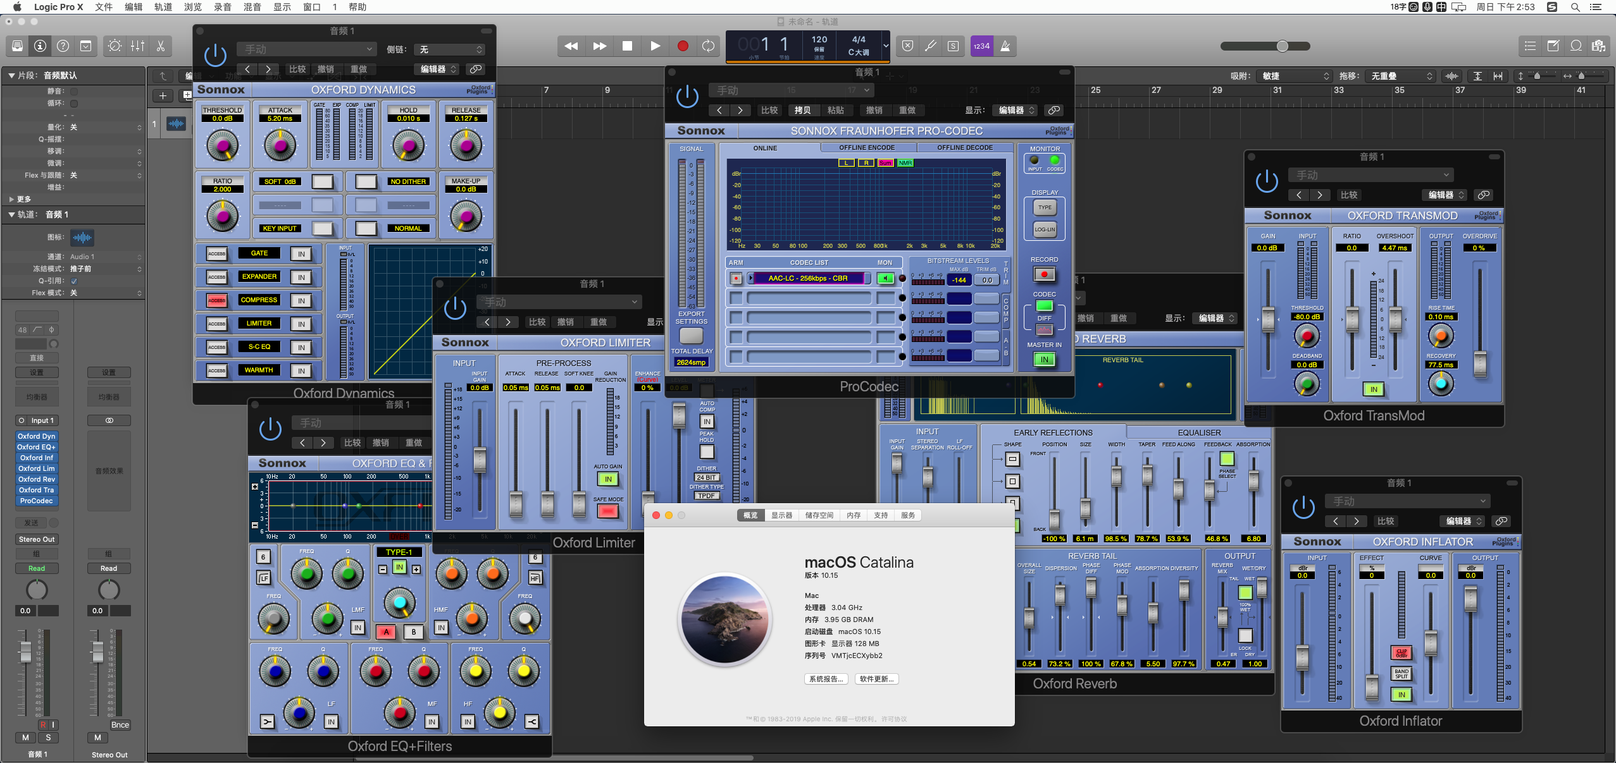Switch to 显示器 tab in About This Mac
Screen dimensions: 1616x763
[781, 515]
